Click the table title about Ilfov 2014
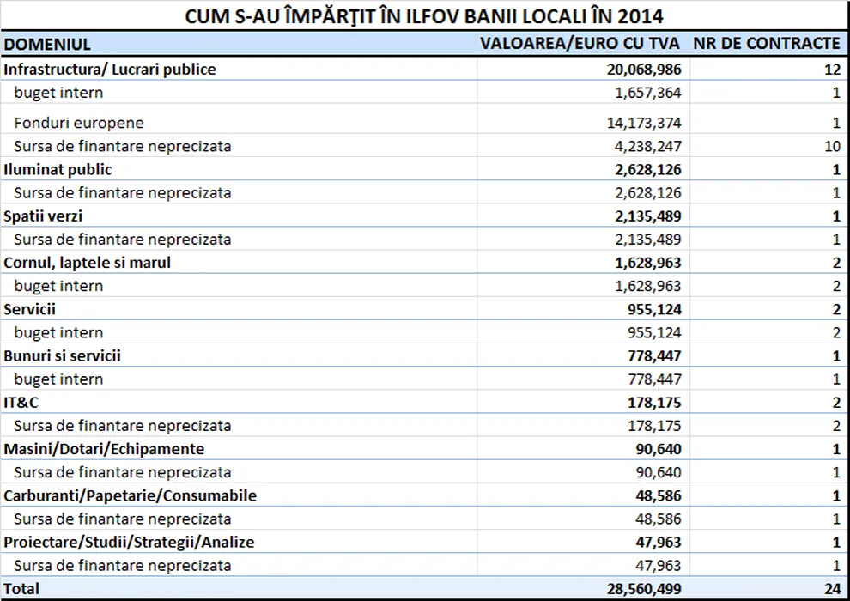The width and height of the screenshot is (850, 601). click(x=424, y=16)
